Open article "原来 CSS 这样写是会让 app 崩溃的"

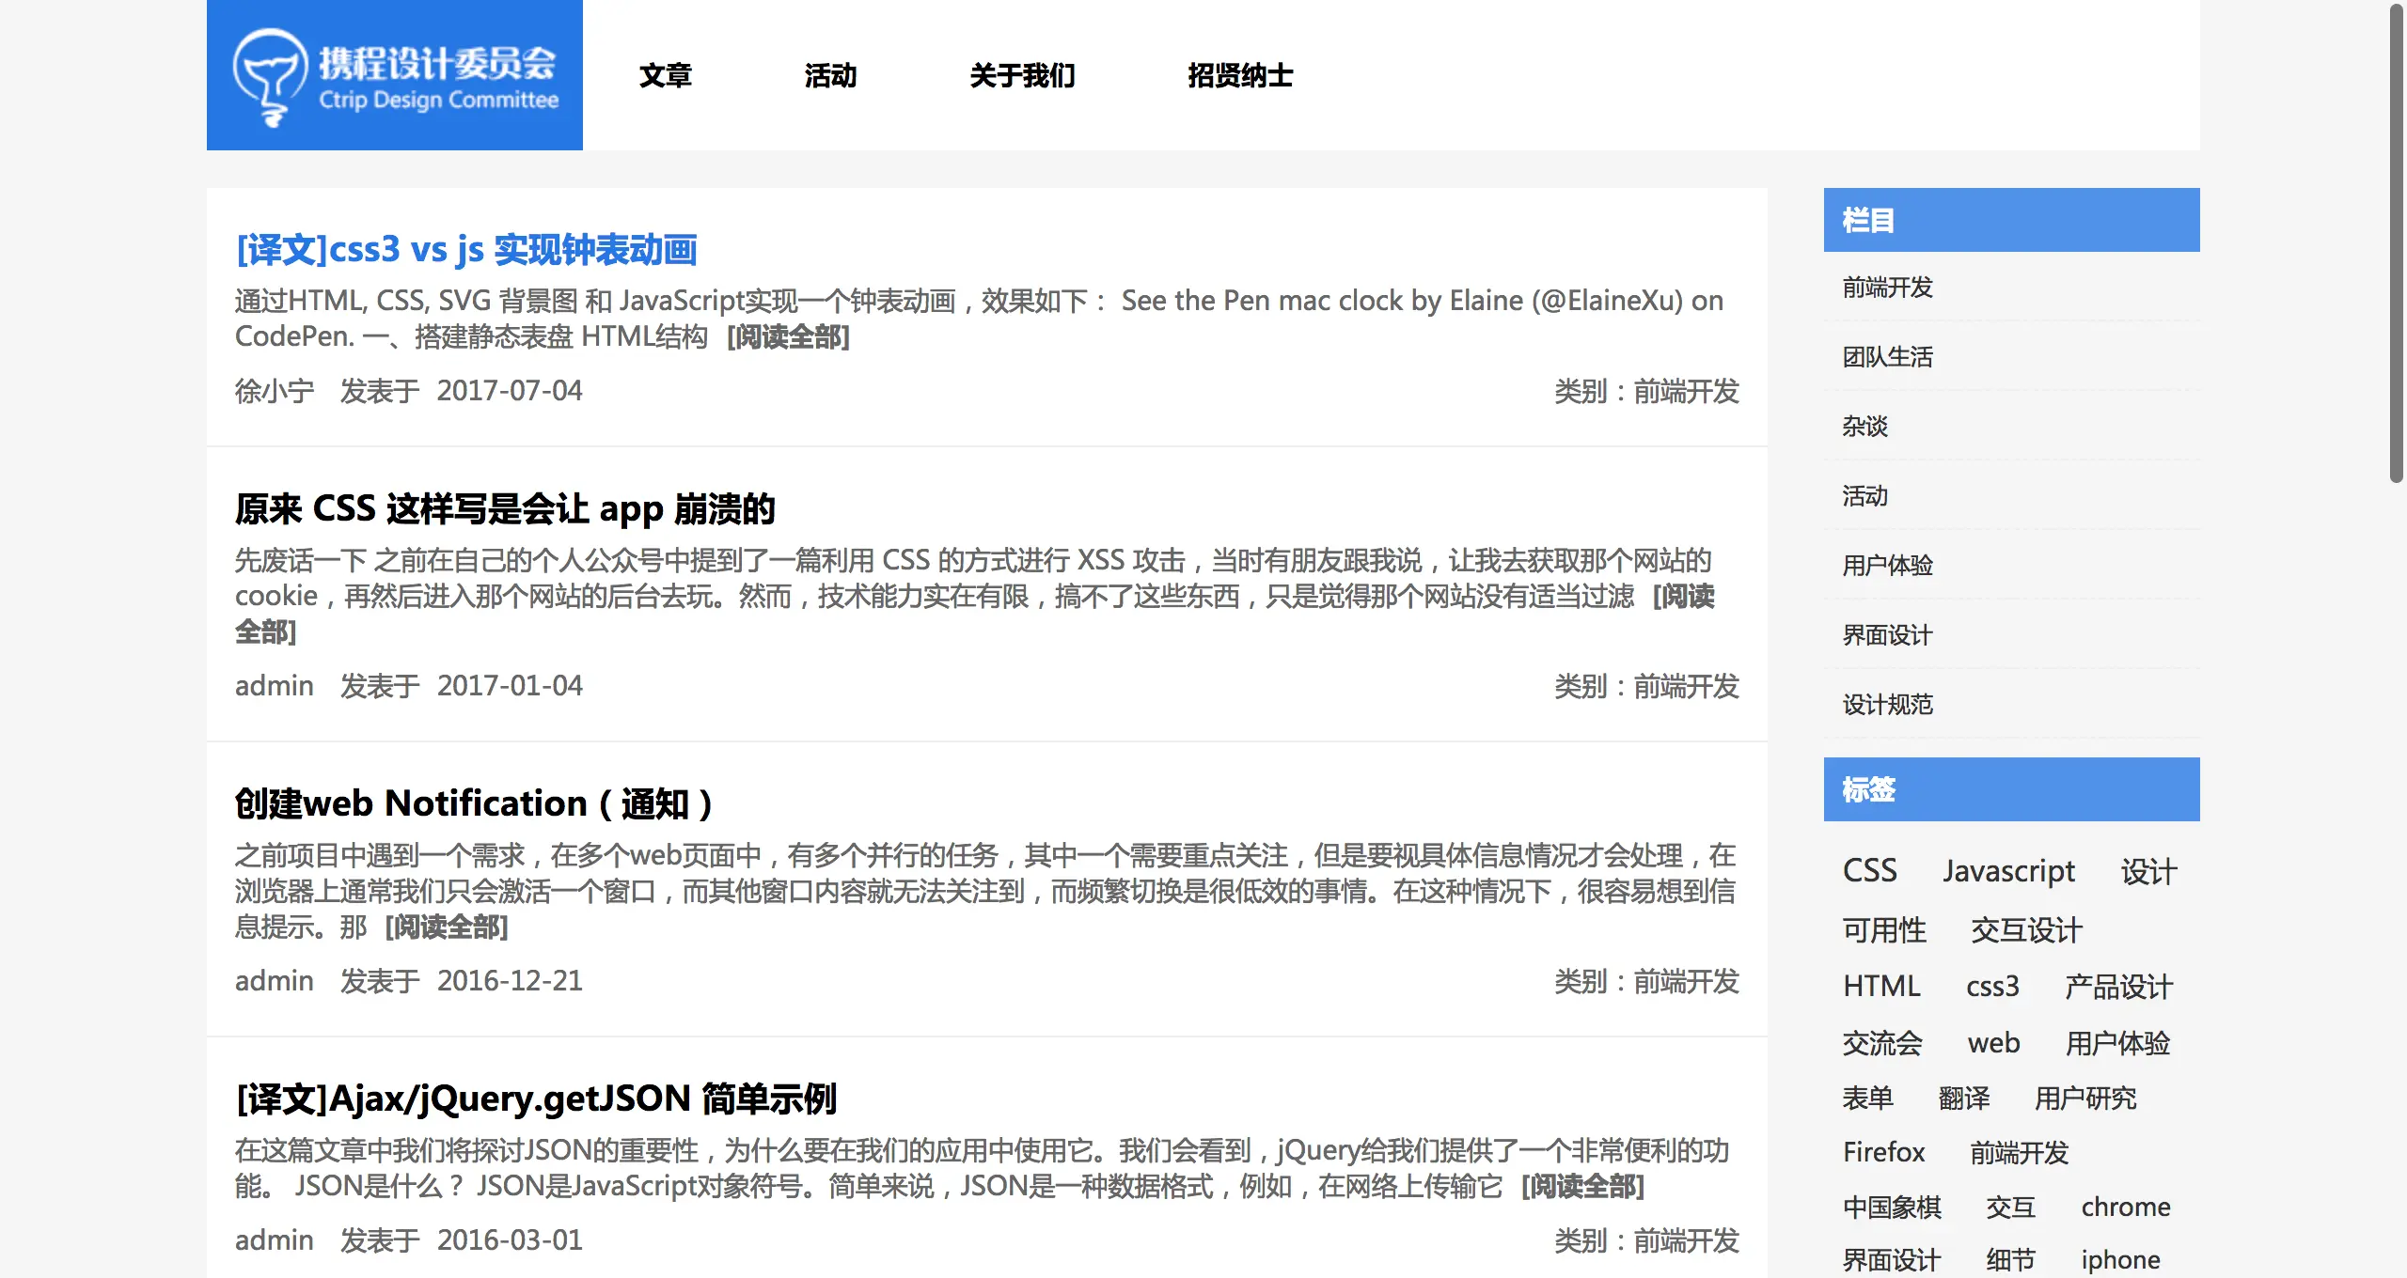click(x=505, y=508)
